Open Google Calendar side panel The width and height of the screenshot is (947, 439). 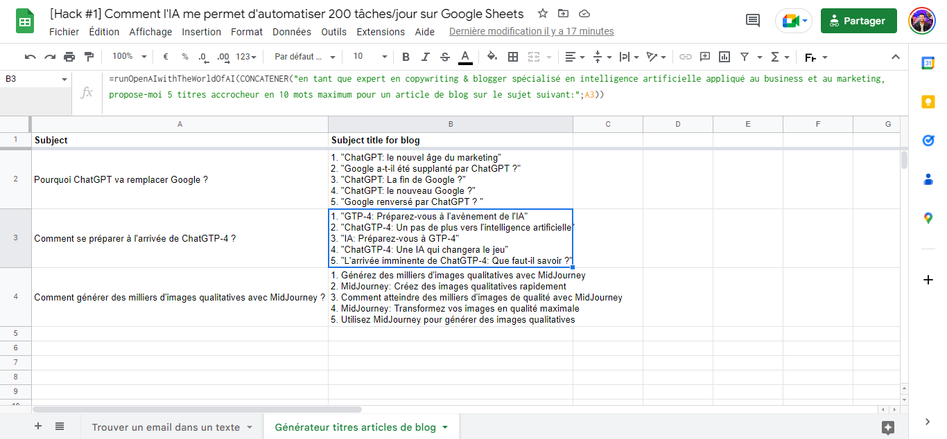coord(928,63)
